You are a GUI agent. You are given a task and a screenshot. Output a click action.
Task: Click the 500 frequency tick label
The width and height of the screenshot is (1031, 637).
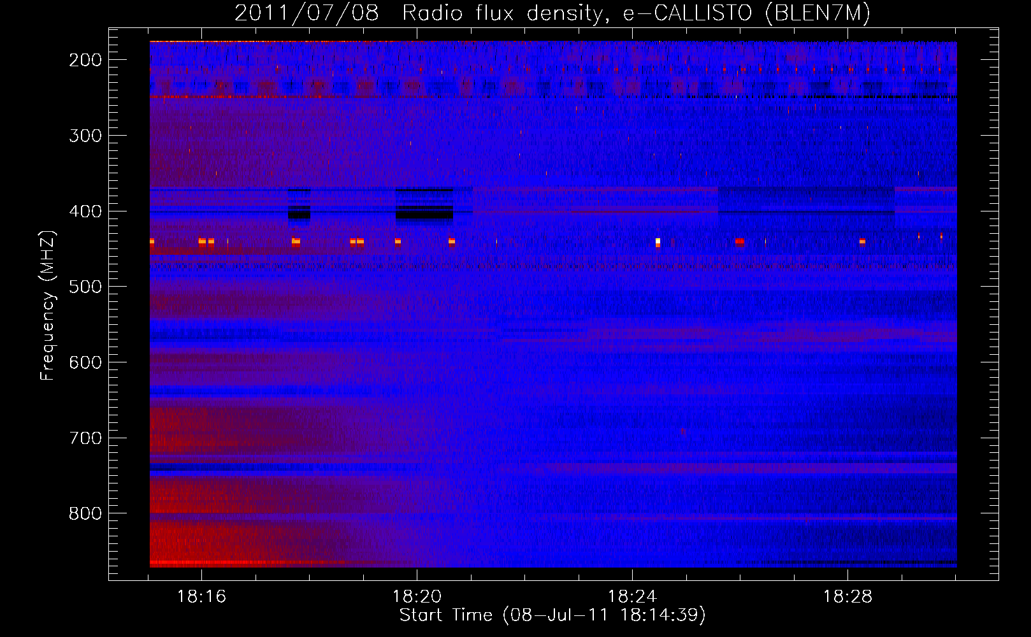[x=85, y=287]
